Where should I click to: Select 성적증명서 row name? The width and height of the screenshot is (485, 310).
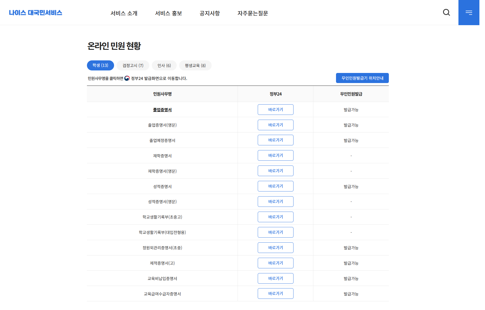point(162,186)
